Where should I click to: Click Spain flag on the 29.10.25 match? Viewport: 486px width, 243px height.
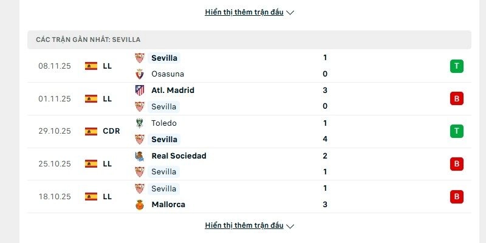coord(91,131)
